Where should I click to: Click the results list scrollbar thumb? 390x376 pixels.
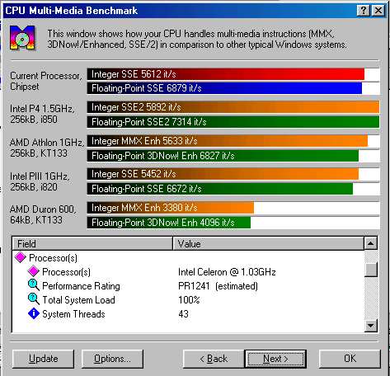pos(371,269)
